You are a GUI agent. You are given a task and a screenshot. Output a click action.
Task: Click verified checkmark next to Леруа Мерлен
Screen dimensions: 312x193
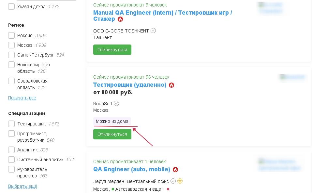173,181
